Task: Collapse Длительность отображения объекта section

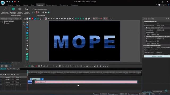Action: point(145,37)
